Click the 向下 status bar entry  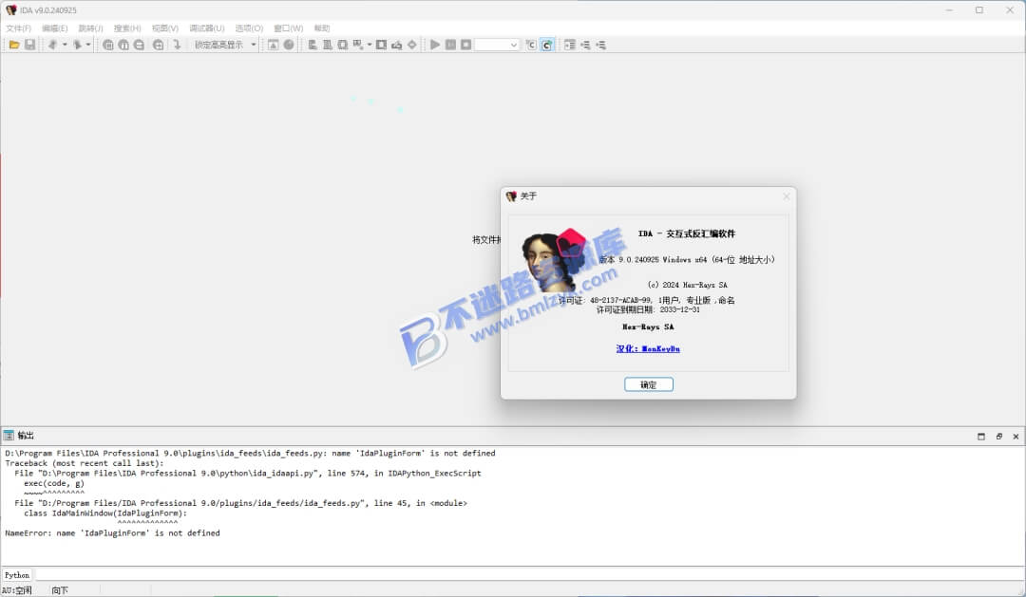[x=60, y=590]
